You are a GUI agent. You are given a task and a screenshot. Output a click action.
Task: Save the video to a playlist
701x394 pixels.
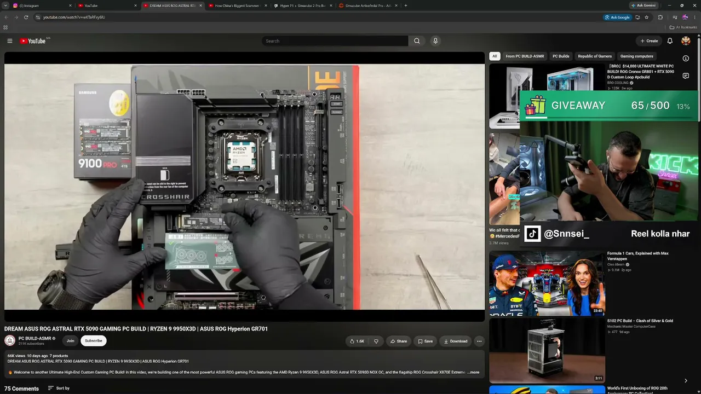click(x=425, y=341)
